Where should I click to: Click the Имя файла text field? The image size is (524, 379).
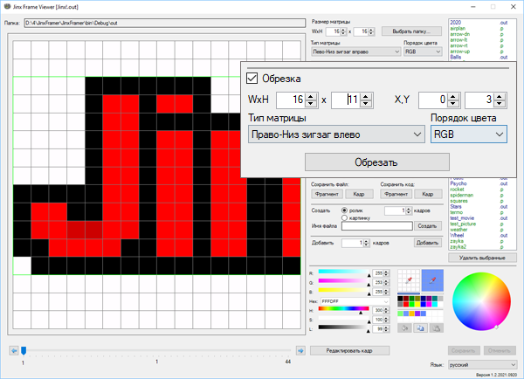pos(377,226)
